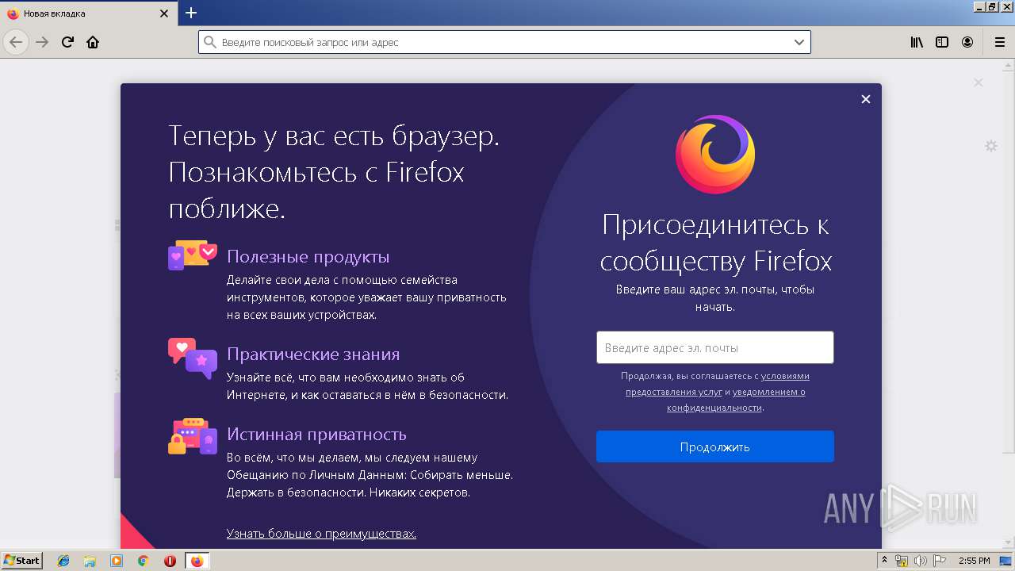Show hidden system tray icons
Viewport: 1015px width, 571px height.
tap(887, 561)
